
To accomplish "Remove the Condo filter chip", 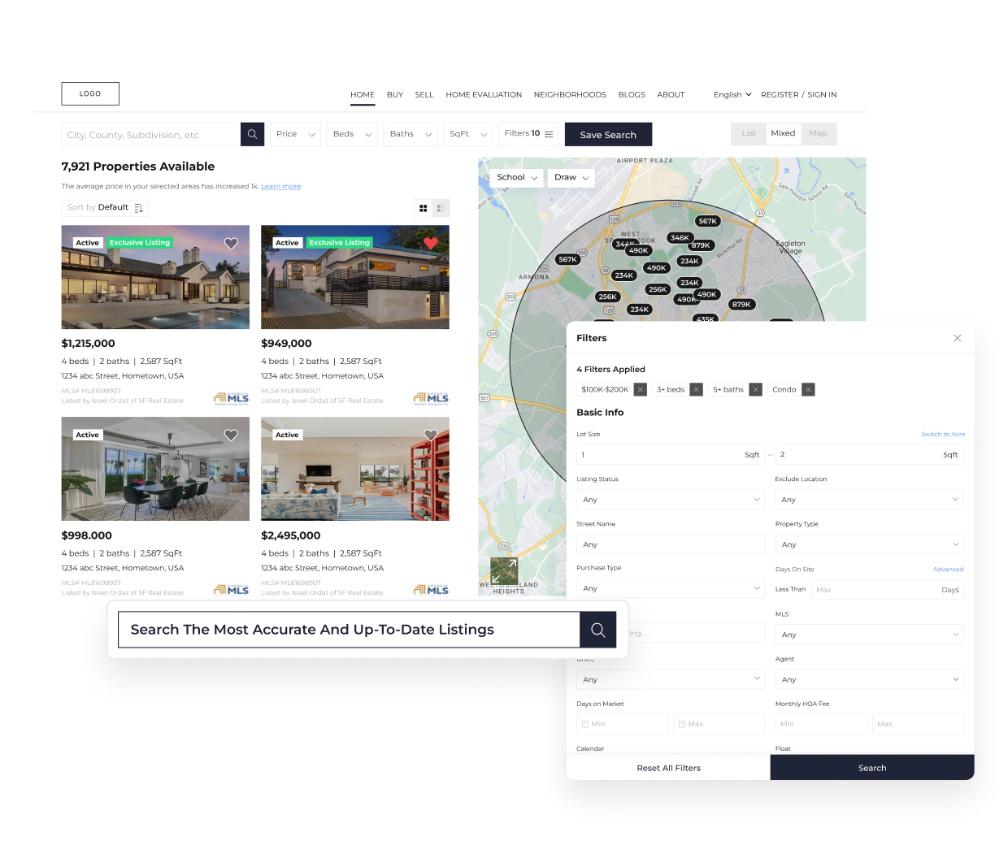I will tap(808, 389).
